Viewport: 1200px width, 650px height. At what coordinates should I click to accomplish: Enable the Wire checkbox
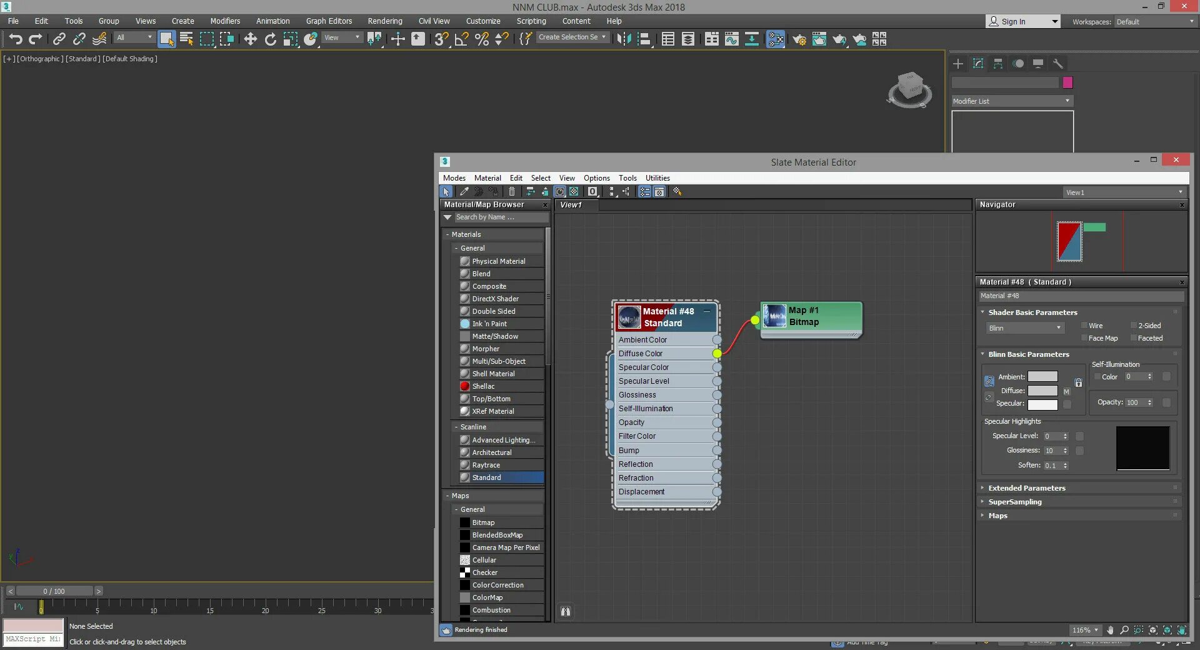click(x=1086, y=326)
